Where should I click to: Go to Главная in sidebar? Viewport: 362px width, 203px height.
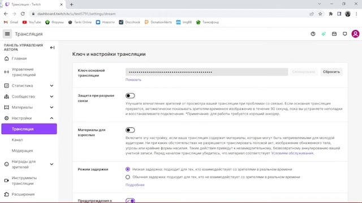(x=19, y=59)
